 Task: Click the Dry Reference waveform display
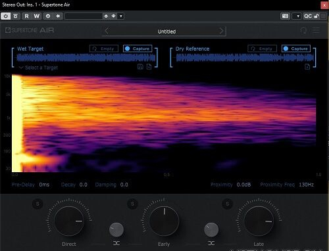pos(245,58)
